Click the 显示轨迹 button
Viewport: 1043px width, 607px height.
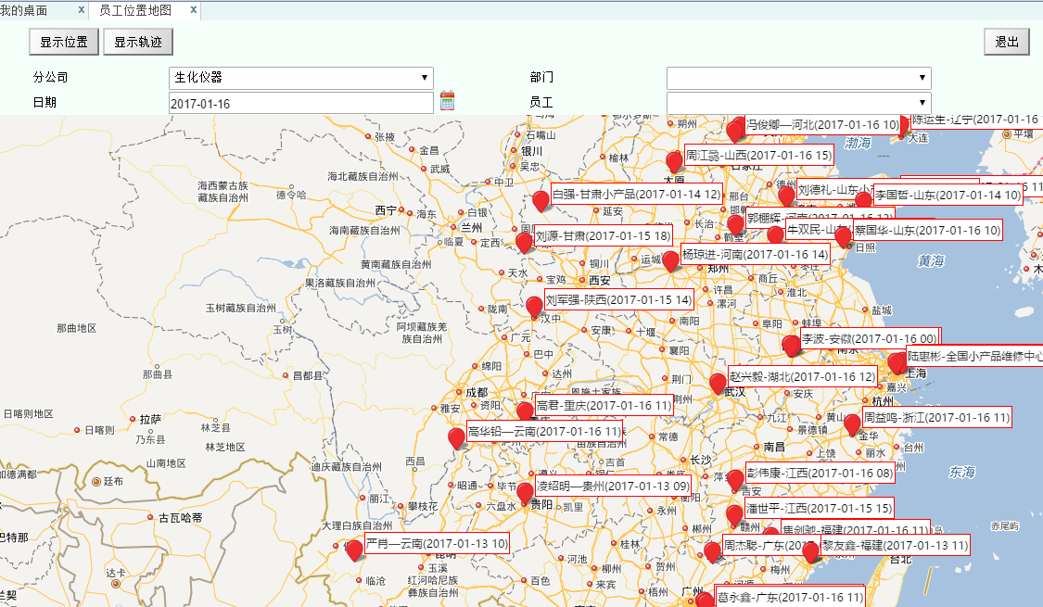tap(137, 41)
